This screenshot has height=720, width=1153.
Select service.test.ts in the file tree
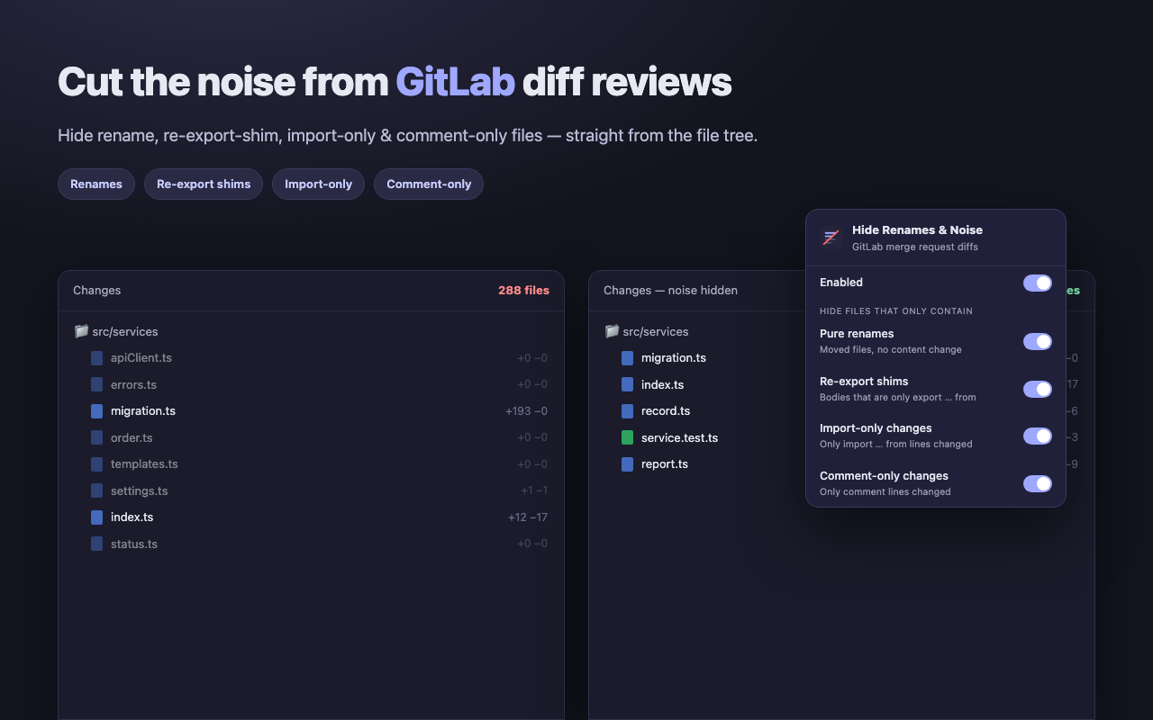(x=679, y=437)
